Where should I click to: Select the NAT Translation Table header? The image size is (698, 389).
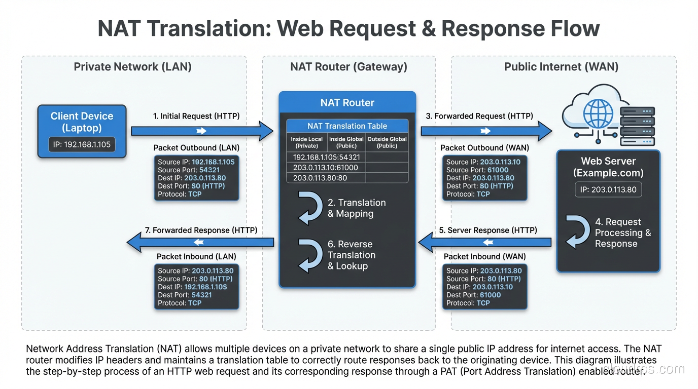coord(347,126)
